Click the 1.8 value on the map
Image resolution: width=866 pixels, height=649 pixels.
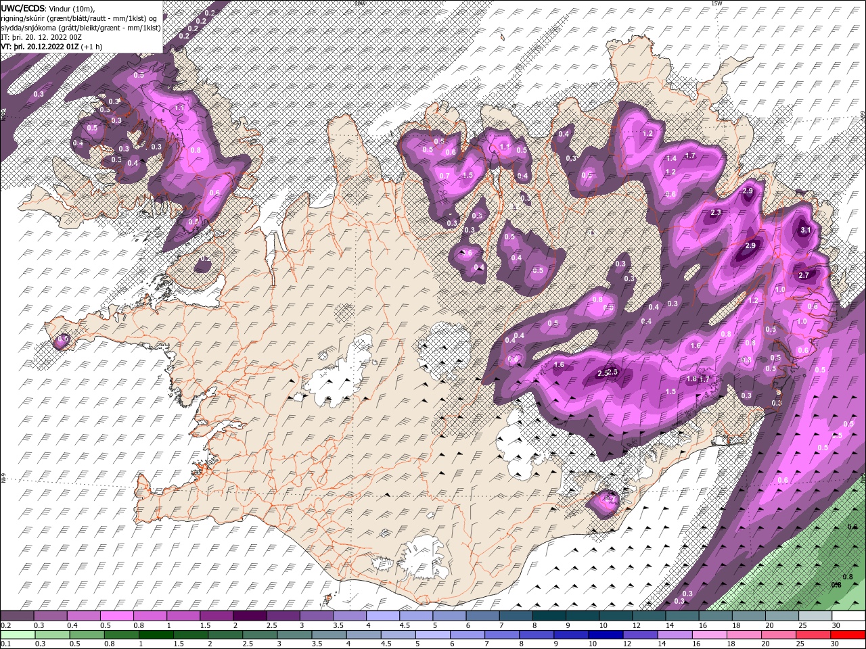coord(691,379)
